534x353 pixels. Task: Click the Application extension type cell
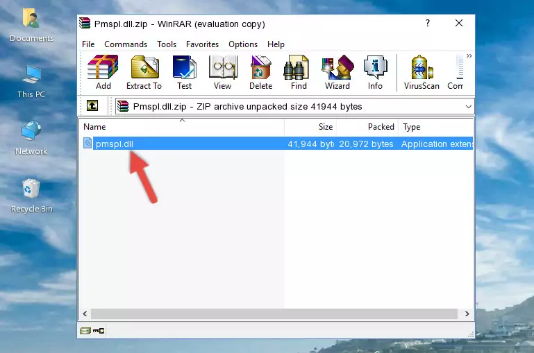pos(437,144)
